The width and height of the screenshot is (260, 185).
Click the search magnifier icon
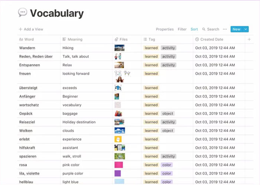tap(204, 29)
